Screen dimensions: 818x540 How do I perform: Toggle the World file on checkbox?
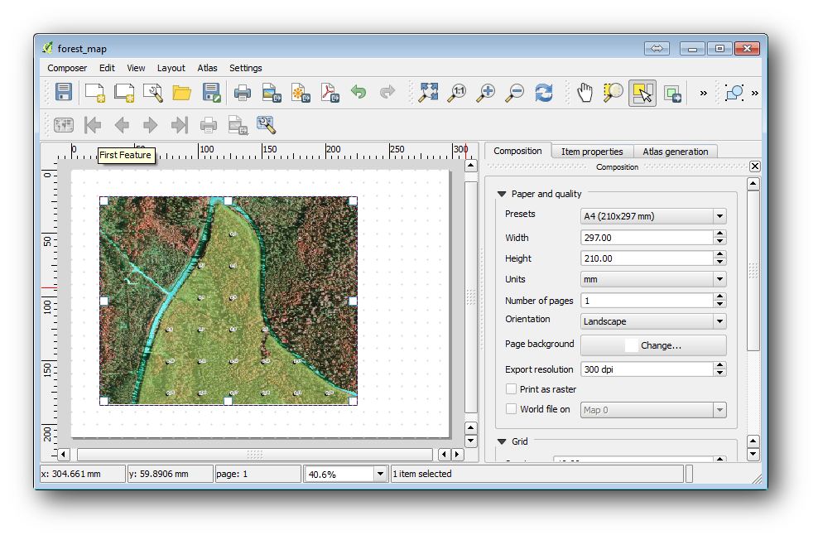pyautogui.click(x=511, y=409)
